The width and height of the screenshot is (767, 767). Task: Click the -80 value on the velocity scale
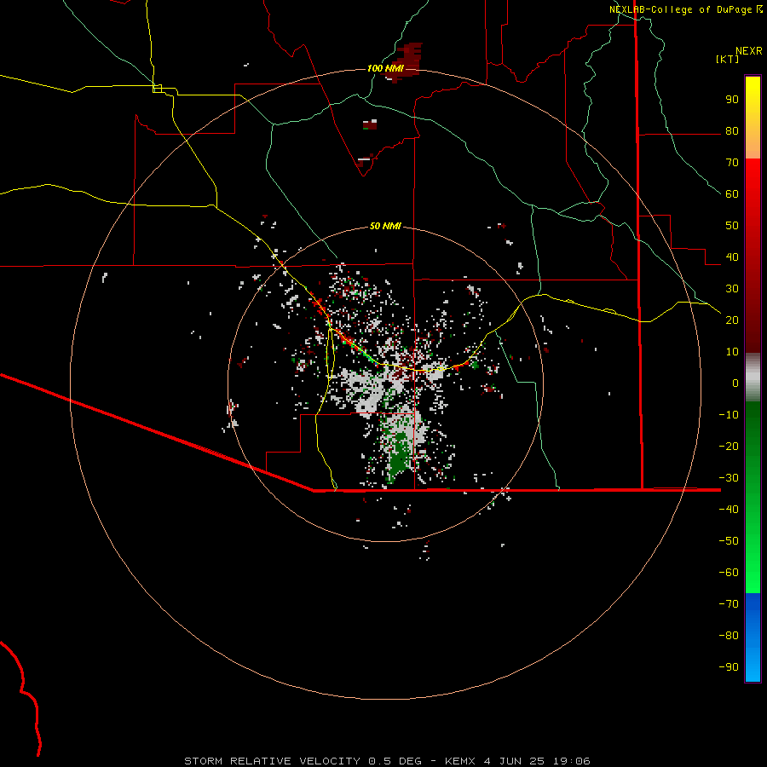click(x=729, y=636)
